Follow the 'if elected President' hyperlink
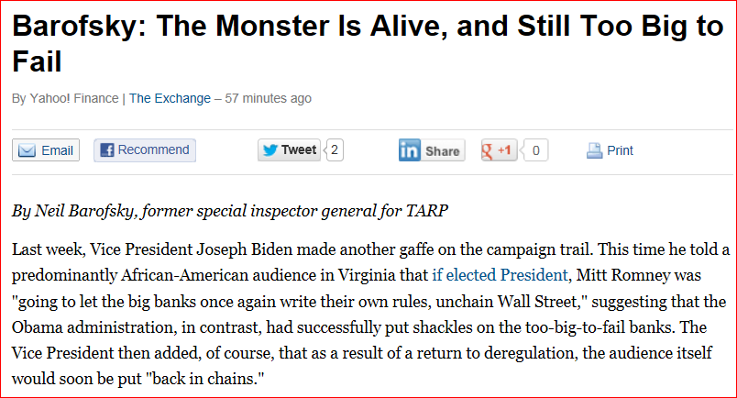 pos(500,275)
